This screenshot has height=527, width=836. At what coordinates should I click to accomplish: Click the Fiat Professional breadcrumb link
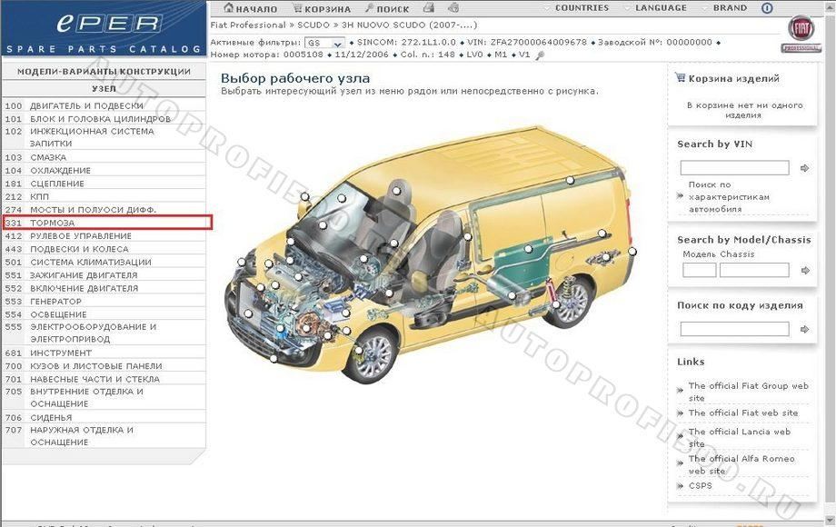(248, 25)
